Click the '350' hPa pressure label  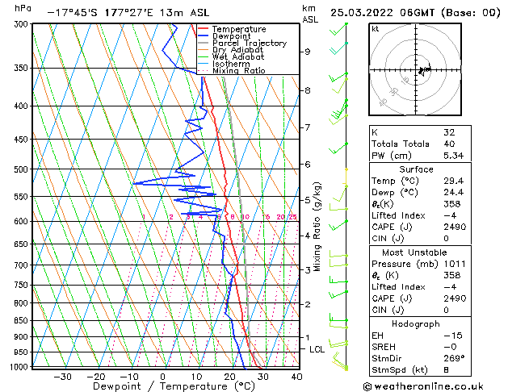tap(23, 68)
